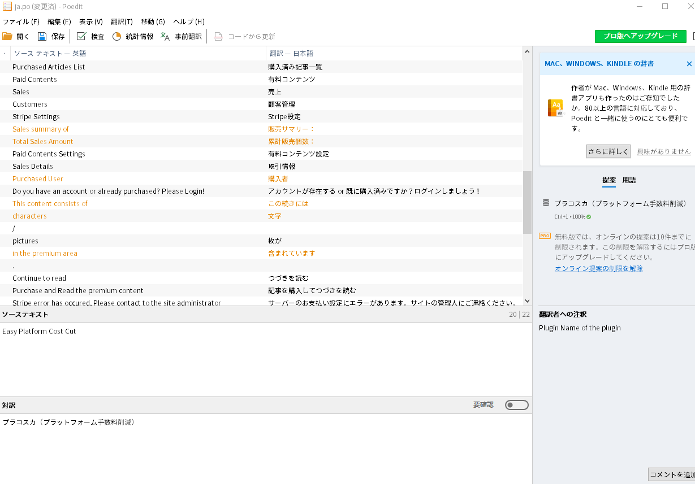
Task: Select the 'Paid Contents' row
Action: tap(261, 79)
